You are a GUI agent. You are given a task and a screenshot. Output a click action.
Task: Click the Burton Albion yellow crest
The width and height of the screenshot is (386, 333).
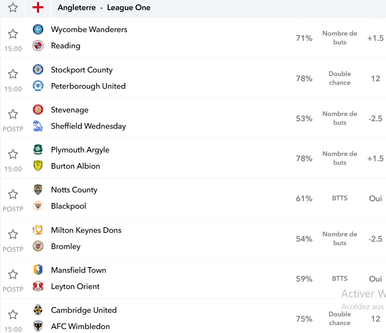(x=38, y=166)
